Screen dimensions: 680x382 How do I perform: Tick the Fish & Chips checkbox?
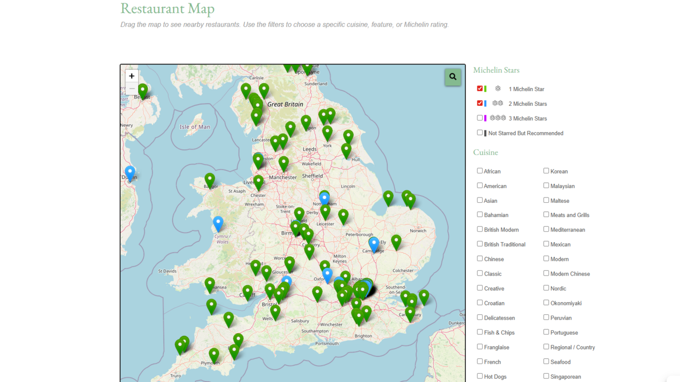pos(480,332)
